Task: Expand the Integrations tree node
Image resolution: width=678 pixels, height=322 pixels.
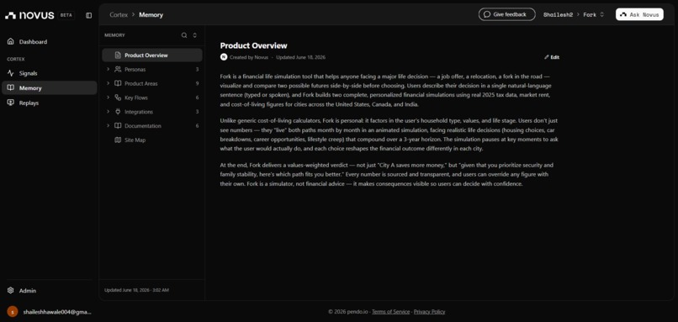Action: [x=109, y=112]
